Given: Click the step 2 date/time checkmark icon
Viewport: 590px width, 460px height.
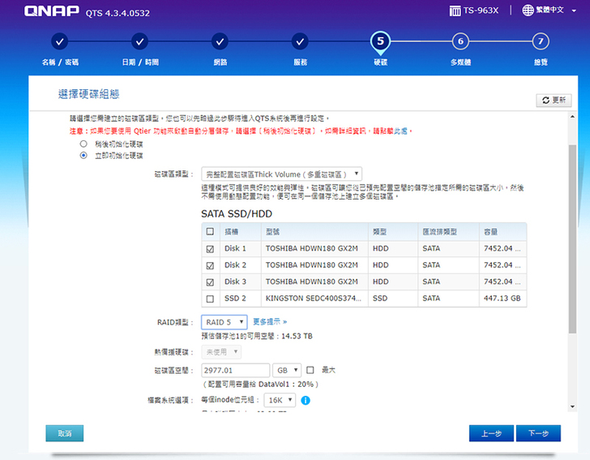Looking at the screenshot, I should click(139, 41).
